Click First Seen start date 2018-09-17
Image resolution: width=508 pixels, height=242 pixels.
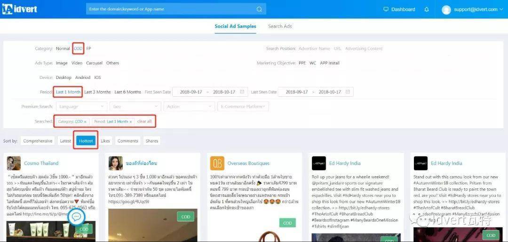pyautogui.click(x=191, y=92)
